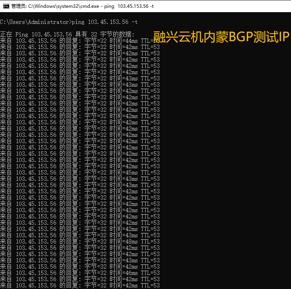The image size is (291, 289).
Task: Select the reply row with 时间=48ms
Action: [80, 242]
